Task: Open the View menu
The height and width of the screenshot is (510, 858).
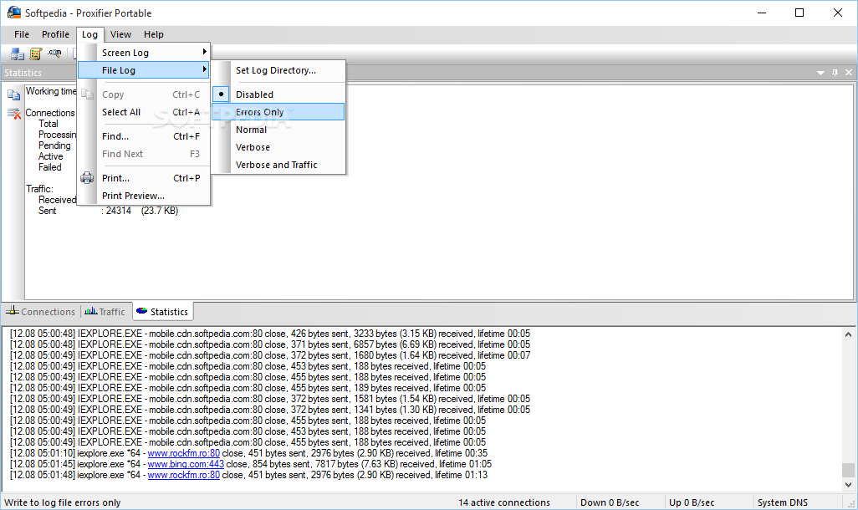Action: coord(120,34)
